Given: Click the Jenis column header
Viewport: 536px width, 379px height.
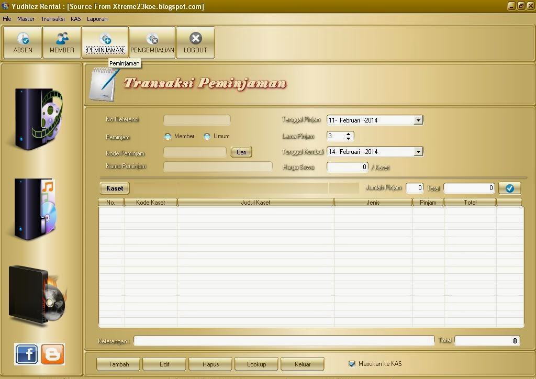Looking at the screenshot, I should point(373,202).
